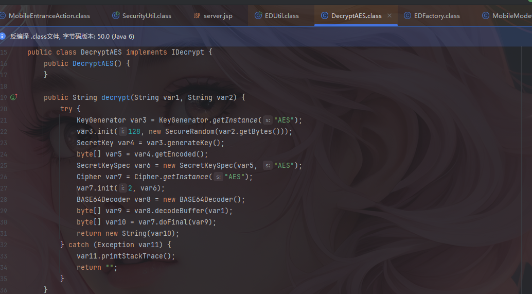Click the return new String(var10) statement
This screenshot has width=532, height=294.
(x=128, y=234)
